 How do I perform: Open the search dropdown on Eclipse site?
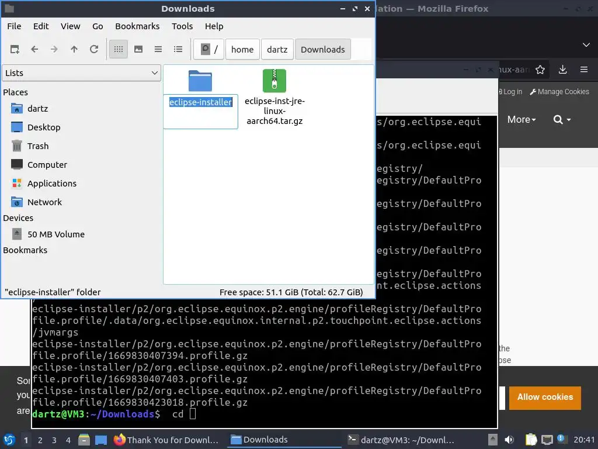coord(562,119)
